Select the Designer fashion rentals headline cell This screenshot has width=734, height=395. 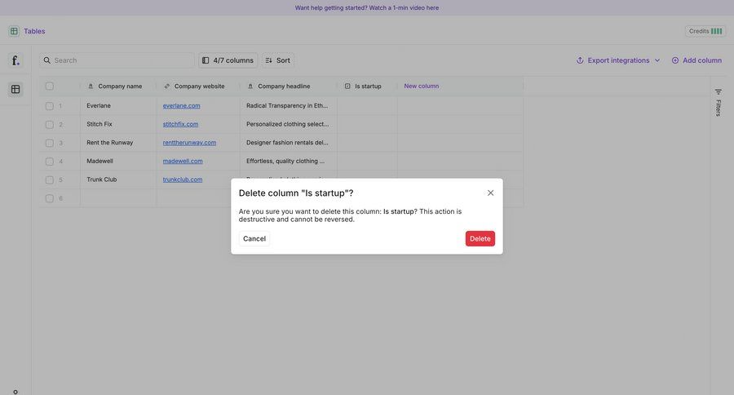click(289, 143)
